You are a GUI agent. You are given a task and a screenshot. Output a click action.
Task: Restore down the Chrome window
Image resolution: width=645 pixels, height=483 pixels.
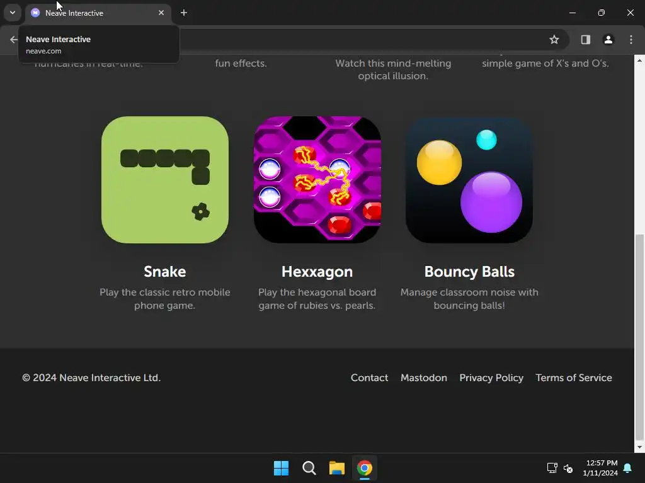pos(602,13)
